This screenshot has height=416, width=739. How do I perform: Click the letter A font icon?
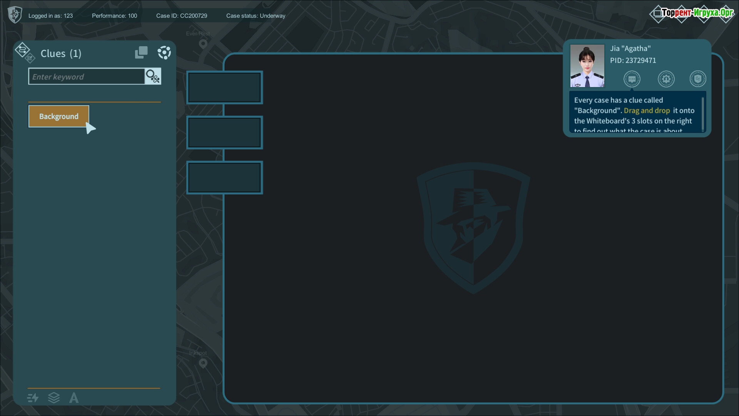coord(74,398)
